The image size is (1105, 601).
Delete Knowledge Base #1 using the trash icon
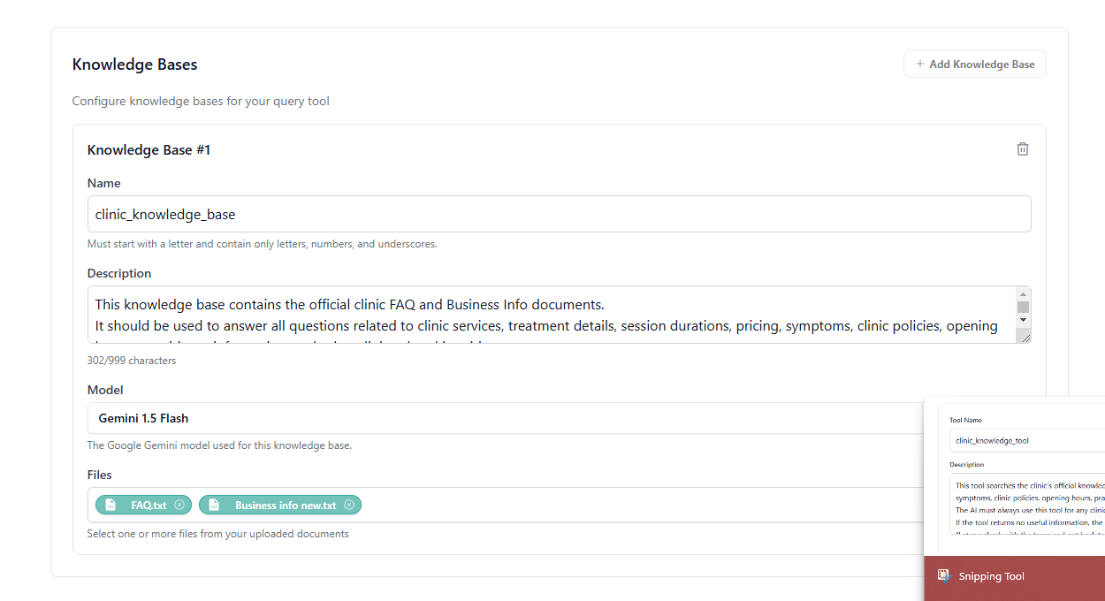[x=1022, y=148]
